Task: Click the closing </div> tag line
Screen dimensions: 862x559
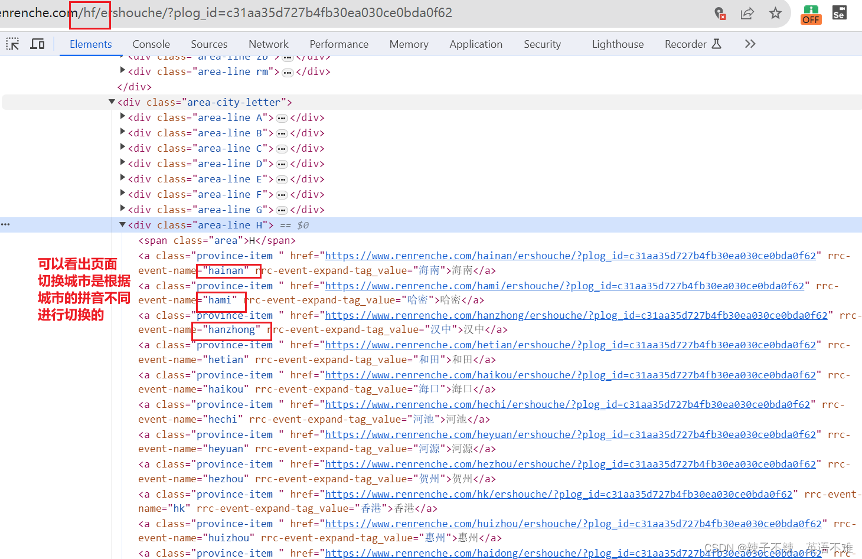Action: click(x=134, y=87)
